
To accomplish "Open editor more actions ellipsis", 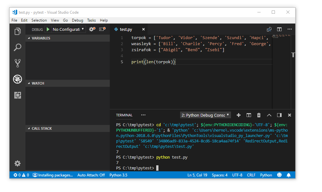I will click(x=290, y=29).
